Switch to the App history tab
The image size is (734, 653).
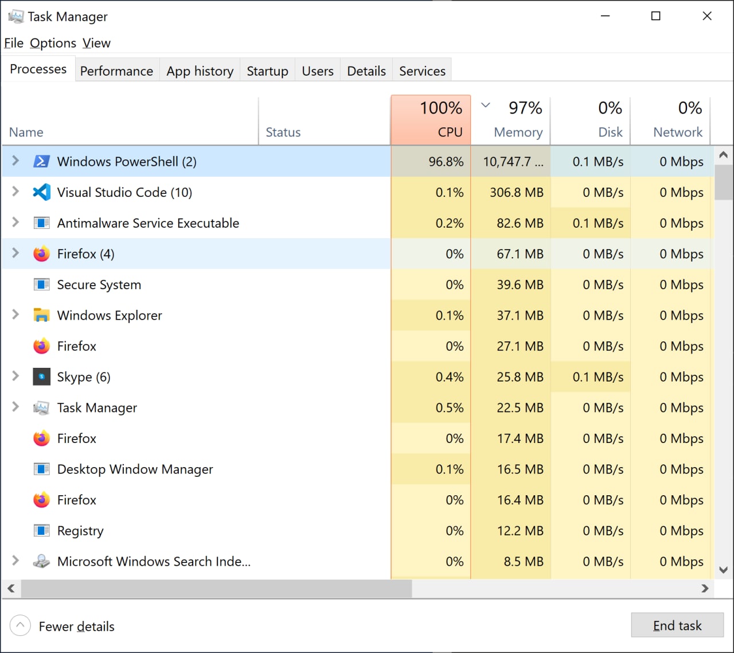coord(200,71)
